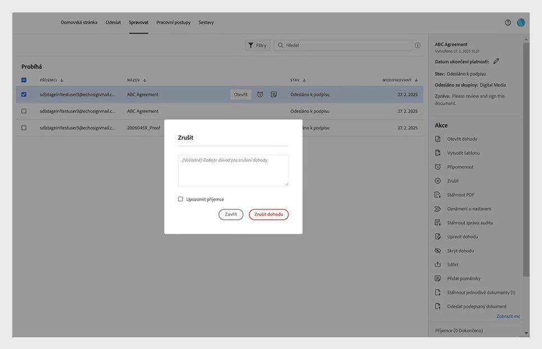The image size is (542, 349).
Task: Sort by STAV column arrow
Action: coord(304,81)
